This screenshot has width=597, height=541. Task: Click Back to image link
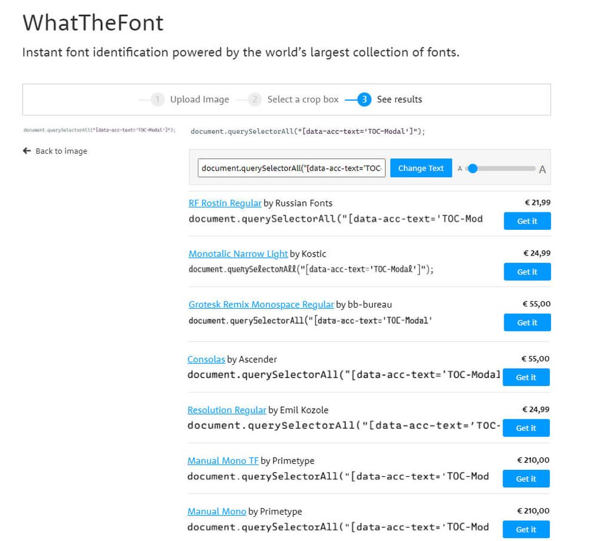click(61, 151)
